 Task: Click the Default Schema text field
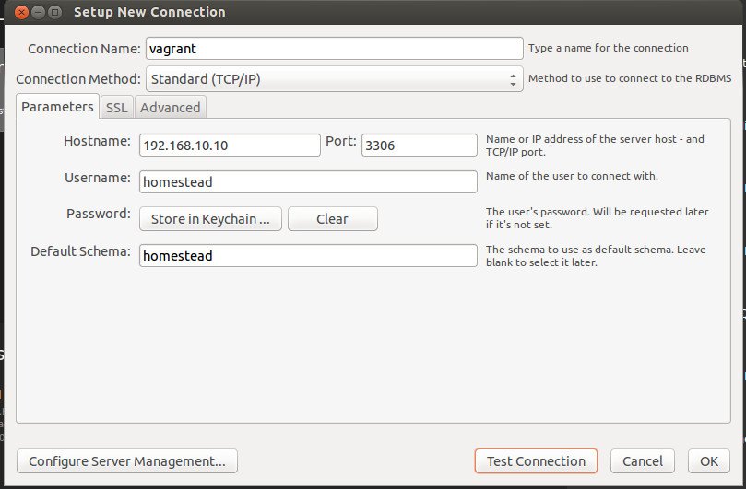308,256
